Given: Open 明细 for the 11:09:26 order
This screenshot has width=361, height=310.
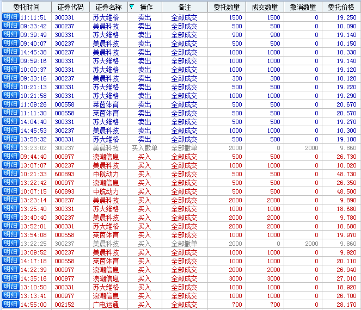Looking at the screenshot, I should pyautogui.click(x=10, y=104).
